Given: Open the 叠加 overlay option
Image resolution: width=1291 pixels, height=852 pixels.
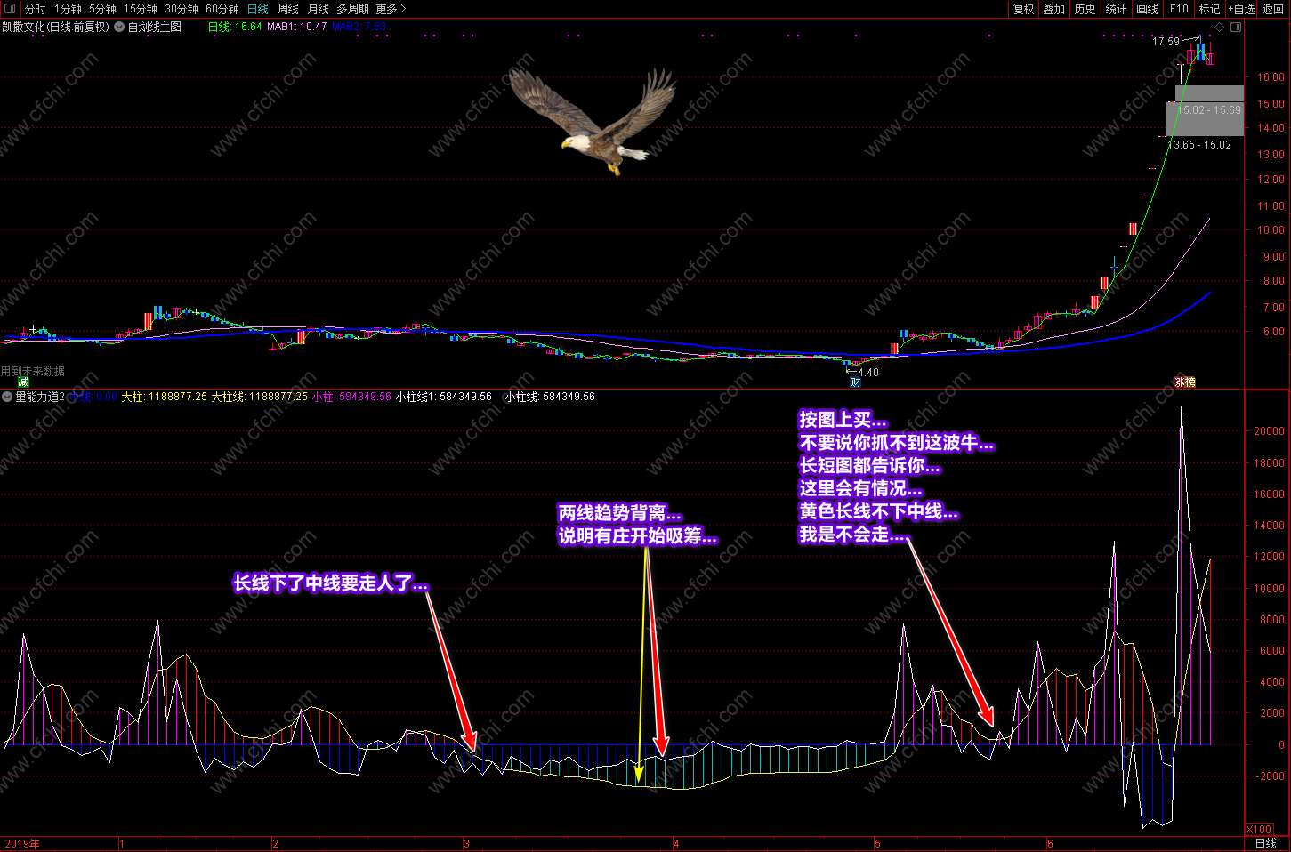Looking at the screenshot, I should pos(1054,9).
